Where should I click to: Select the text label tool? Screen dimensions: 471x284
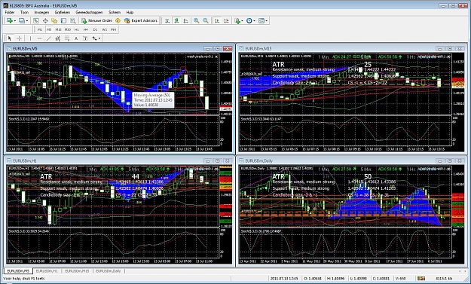point(85,38)
